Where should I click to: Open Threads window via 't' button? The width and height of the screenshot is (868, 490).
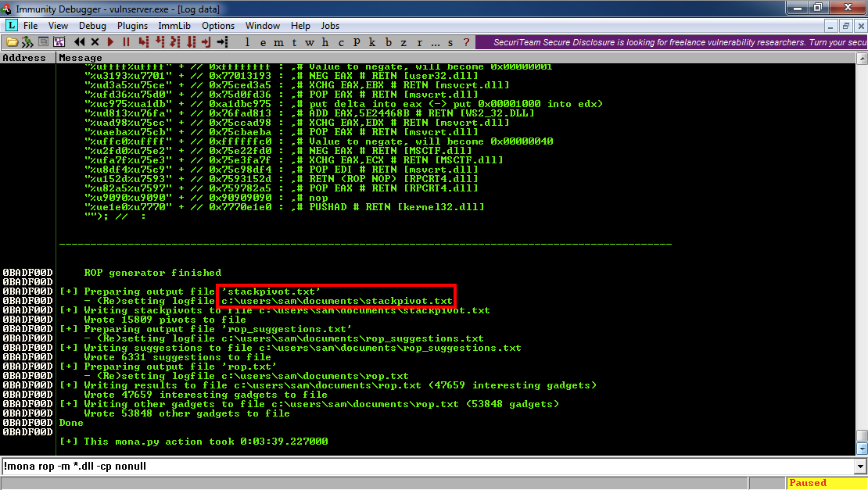294,42
